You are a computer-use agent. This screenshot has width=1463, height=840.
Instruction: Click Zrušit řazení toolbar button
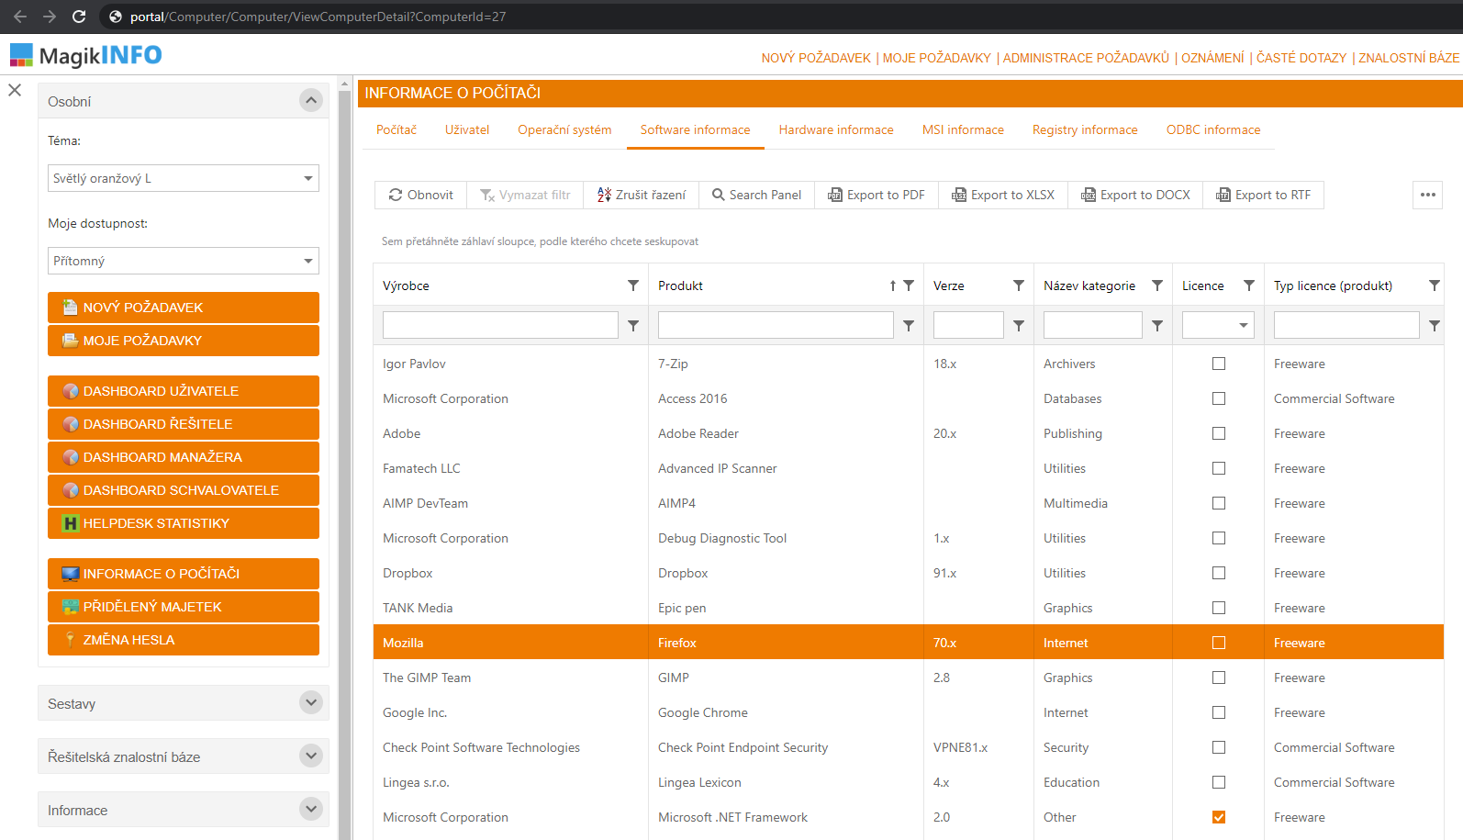point(642,195)
